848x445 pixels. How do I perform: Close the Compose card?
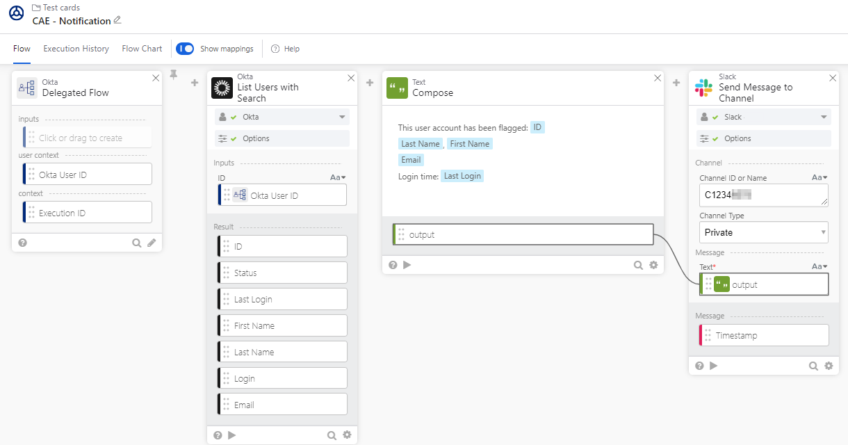tap(658, 78)
